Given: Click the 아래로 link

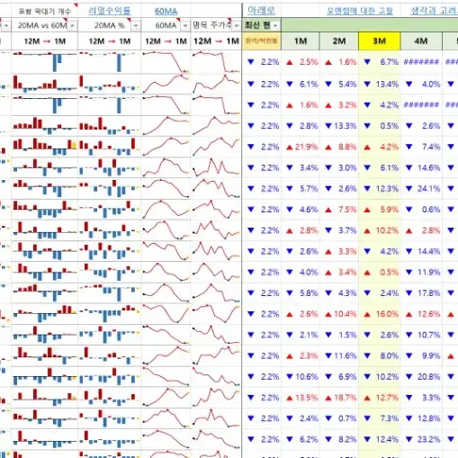Looking at the screenshot, I should tap(261, 11).
